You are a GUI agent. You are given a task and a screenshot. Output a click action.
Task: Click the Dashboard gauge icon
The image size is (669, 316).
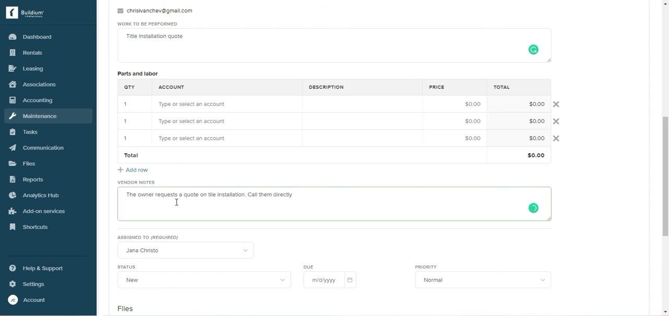tap(13, 37)
